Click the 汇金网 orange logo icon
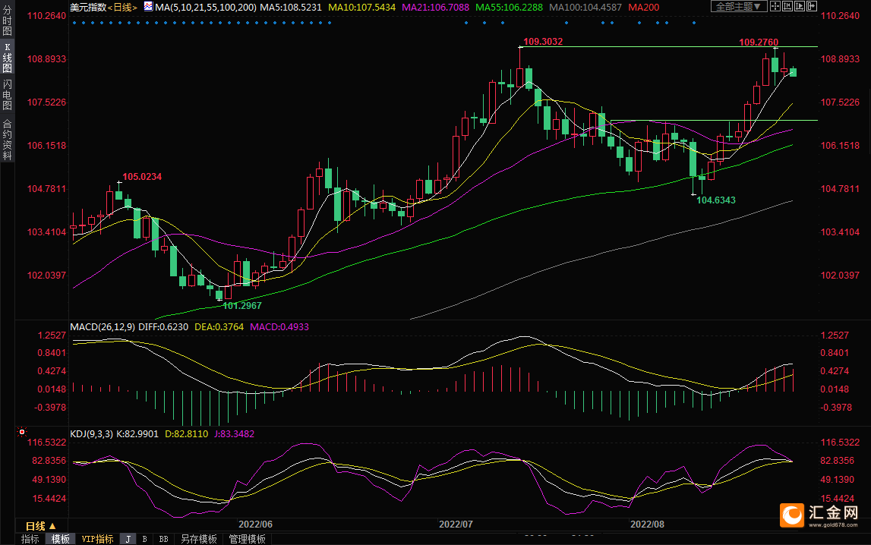 click(793, 515)
